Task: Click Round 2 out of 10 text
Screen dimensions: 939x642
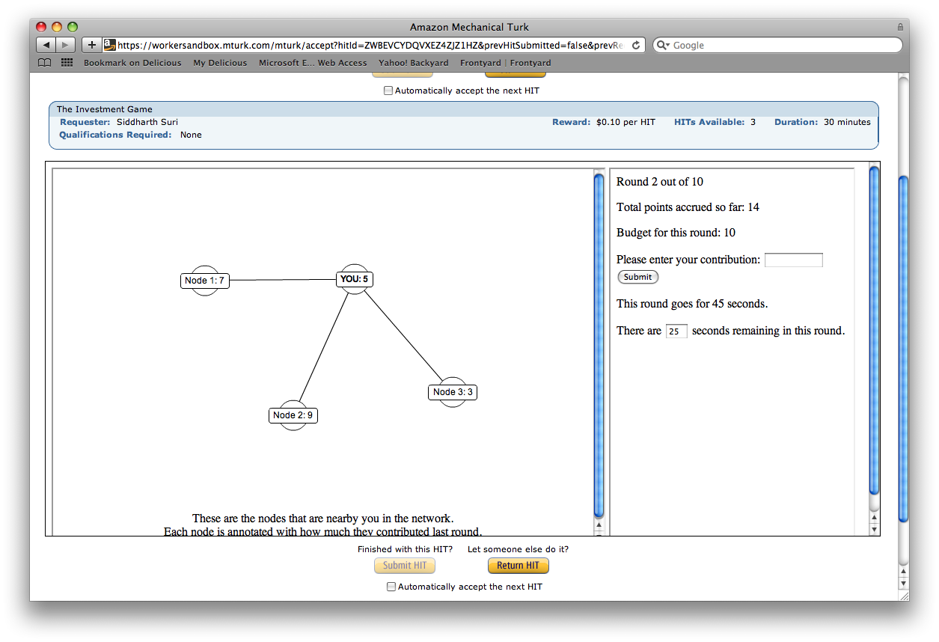Action: pyautogui.click(x=660, y=182)
